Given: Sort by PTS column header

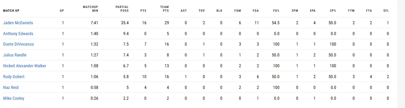Looking at the screenshot, I should (x=143, y=11).
